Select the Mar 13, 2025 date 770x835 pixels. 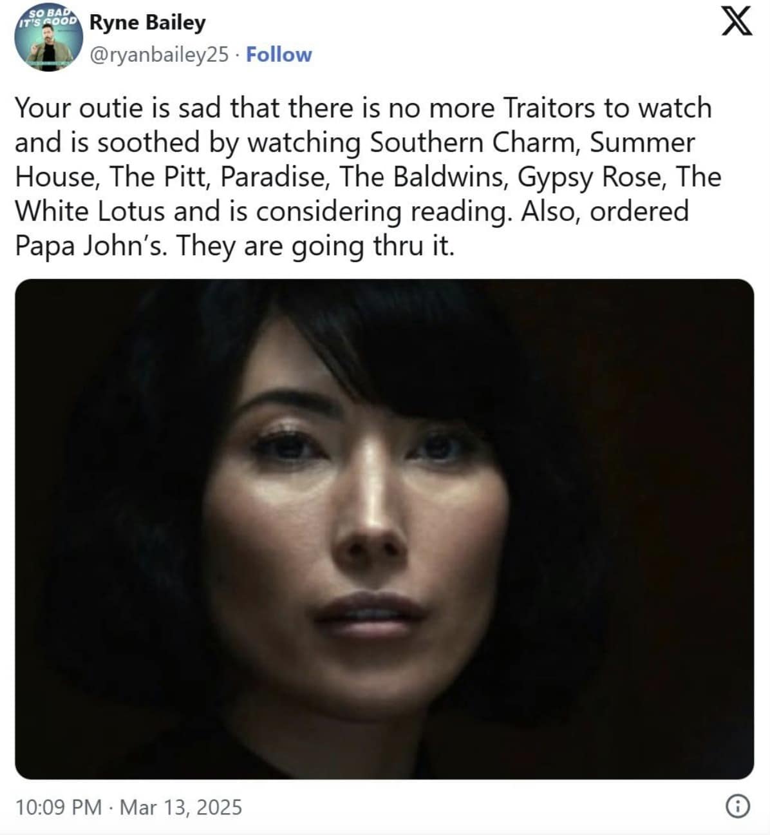point(181,807)
